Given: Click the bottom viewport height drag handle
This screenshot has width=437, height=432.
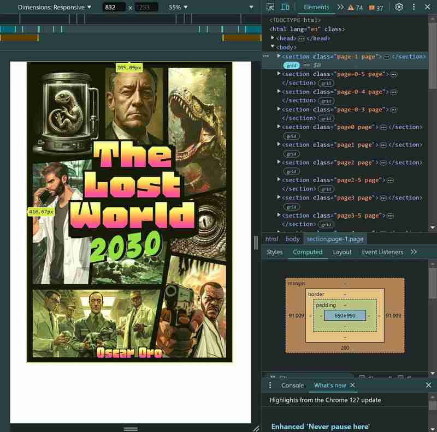Looking at the screenshot, I should pyautogui.click(x=131, y=428).
